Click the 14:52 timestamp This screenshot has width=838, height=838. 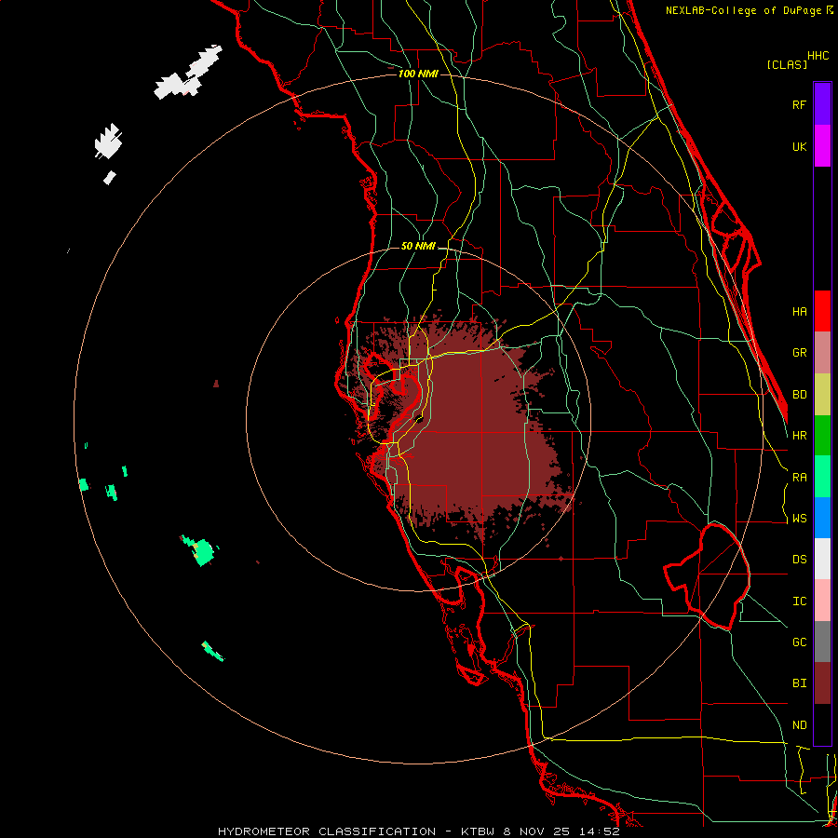[598, 831]
